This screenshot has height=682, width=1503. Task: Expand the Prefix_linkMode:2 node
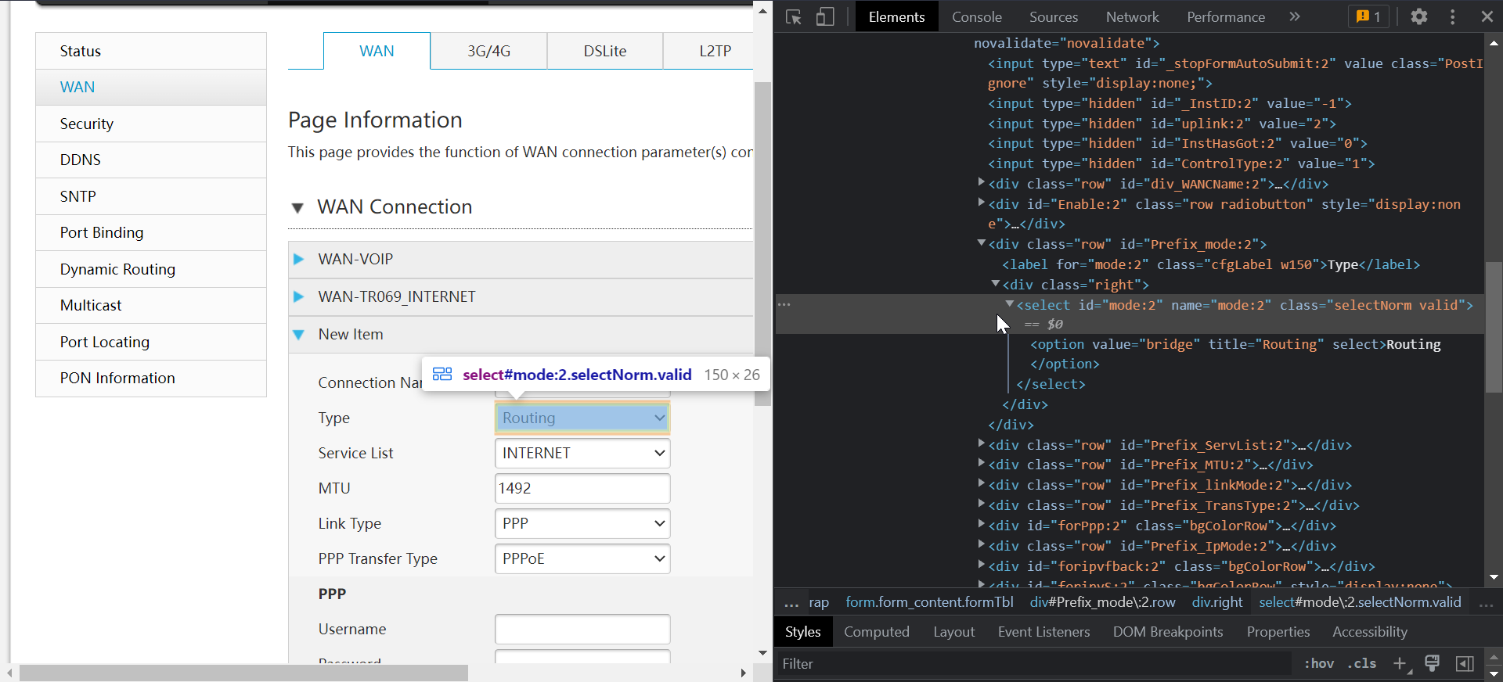(x=981, y=483)
